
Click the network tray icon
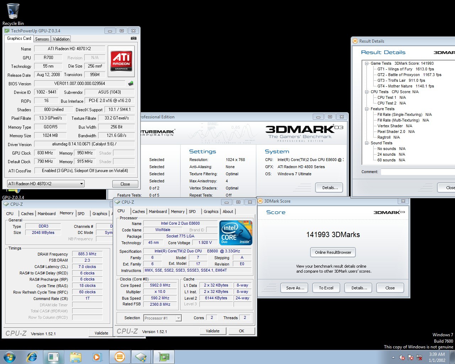[x=419, y=357]
